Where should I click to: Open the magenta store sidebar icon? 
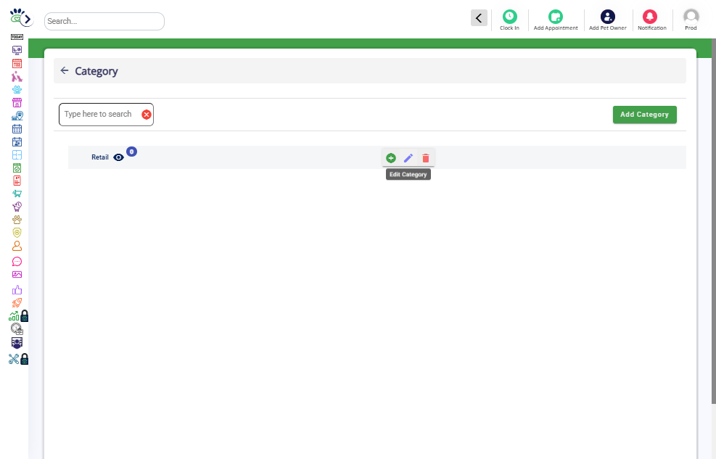click(x=17, y=103)
